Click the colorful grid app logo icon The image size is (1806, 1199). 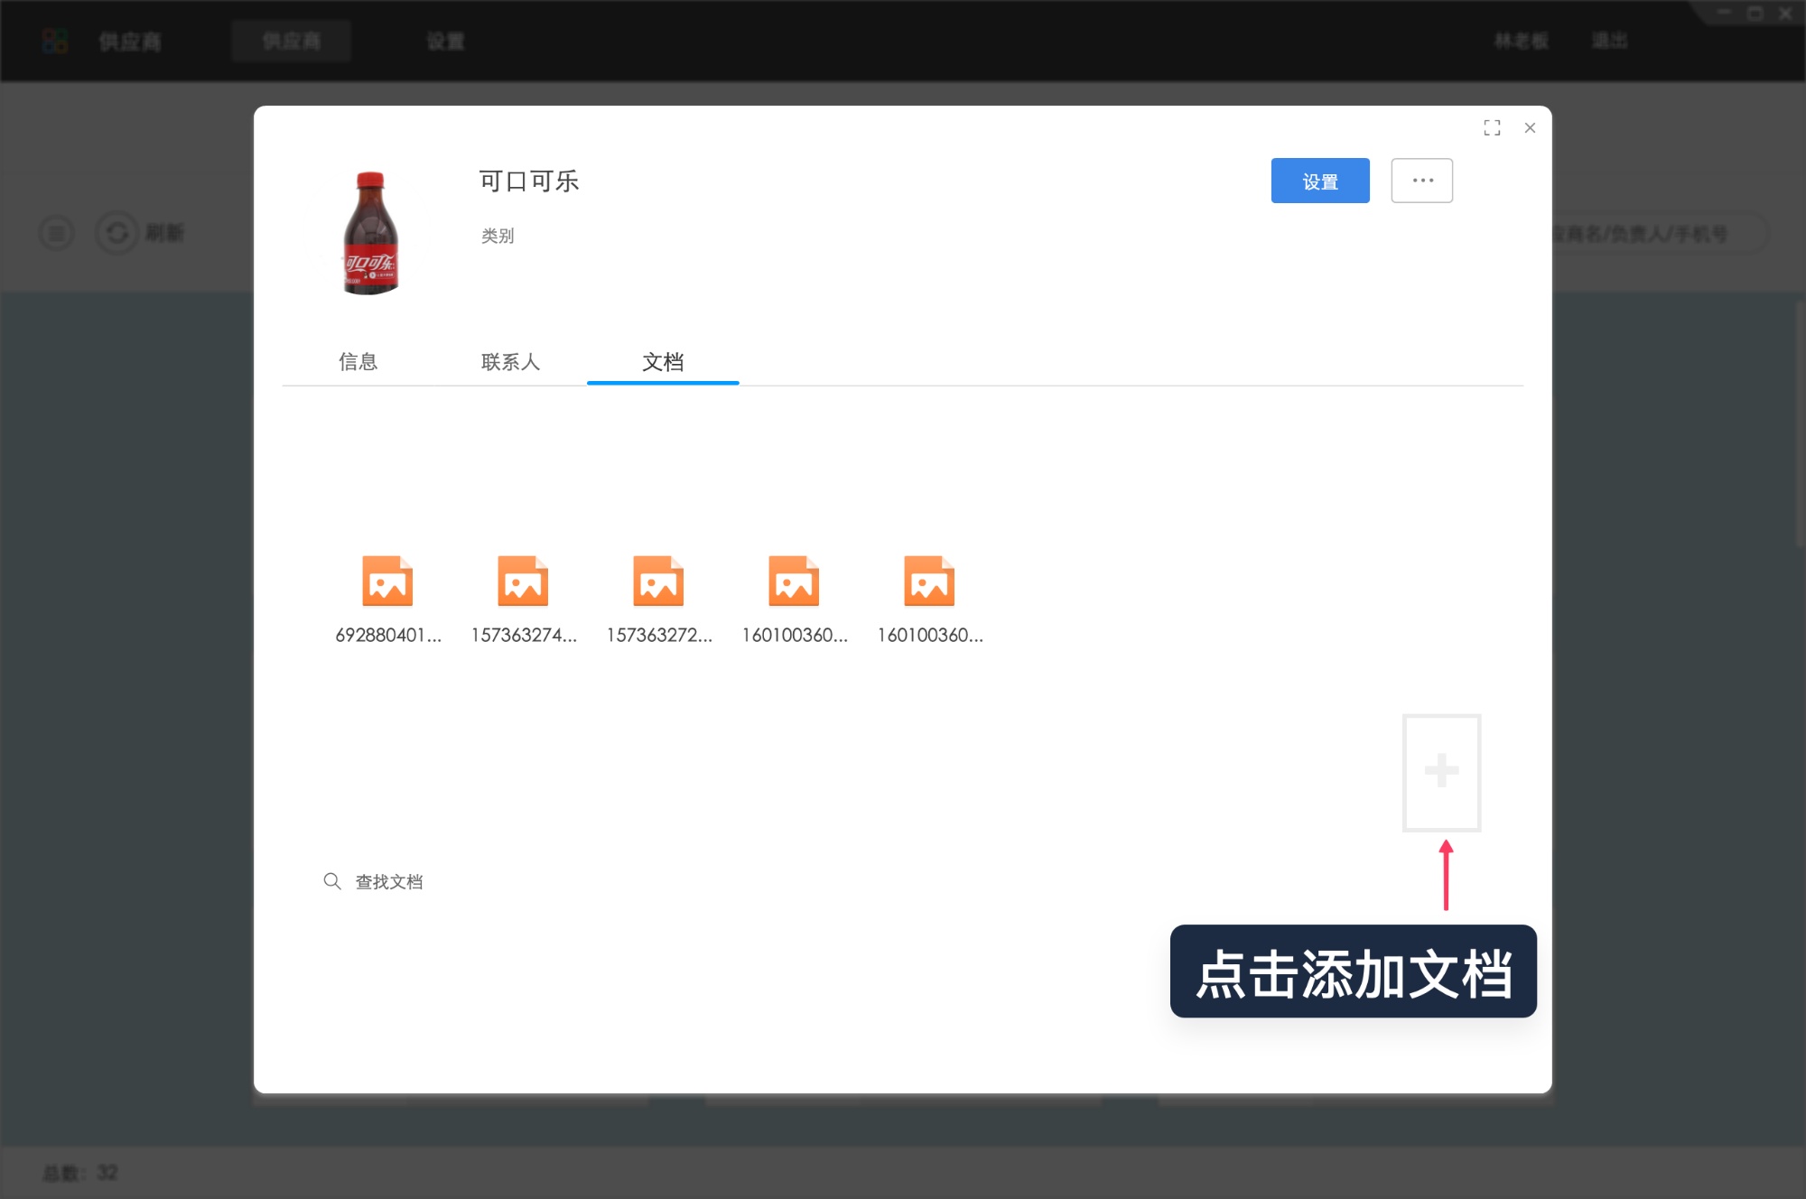tap(55, 41)
